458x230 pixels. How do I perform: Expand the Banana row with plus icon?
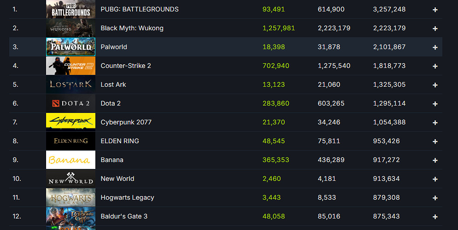[435, 160]
